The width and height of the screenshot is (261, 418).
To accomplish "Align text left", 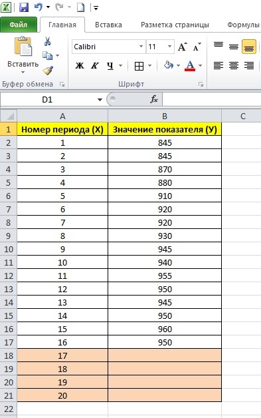I will click(218, 66).
